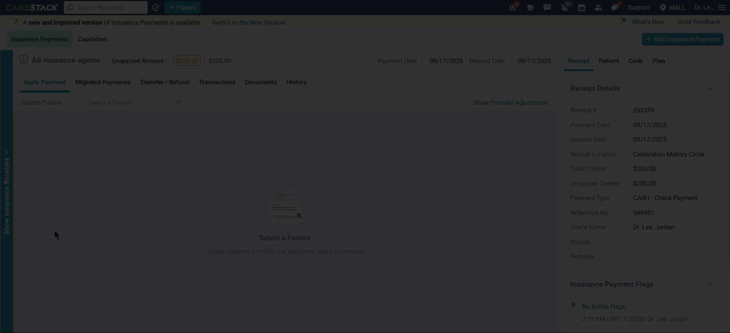
Task: Open the Transfer / Refund tab
Action: point(164,82)
